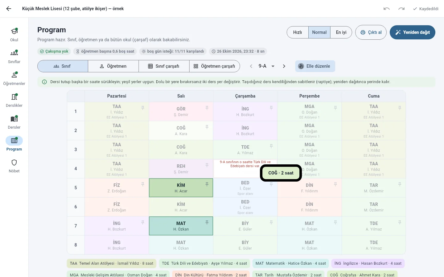The image size is (444, 277).
Task: Select the Normal distribution mode
Action: pos(319,32)
